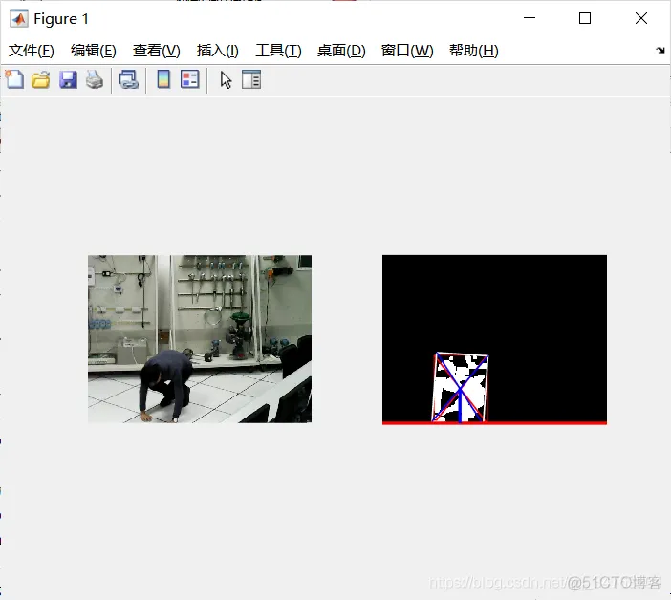
Task: Dock the figure using the corner arrow
Action: pos(660,51)
